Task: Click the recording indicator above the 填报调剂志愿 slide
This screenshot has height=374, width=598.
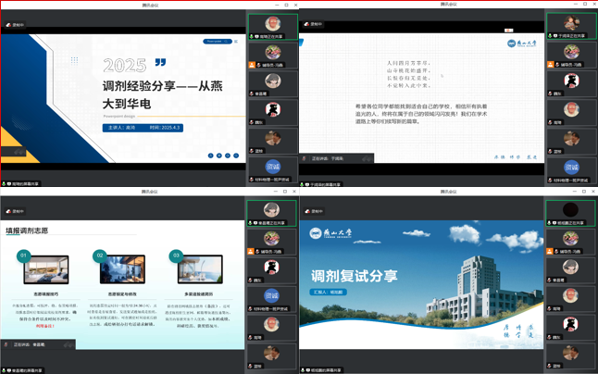Action: pyautogui.click(x=15, y=212)
